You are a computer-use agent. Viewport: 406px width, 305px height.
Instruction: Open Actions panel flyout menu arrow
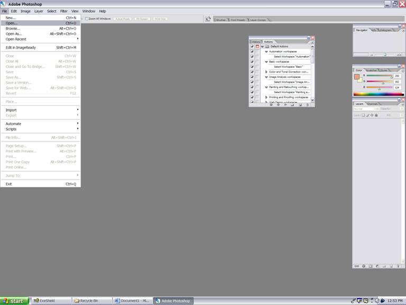point(312,42)
